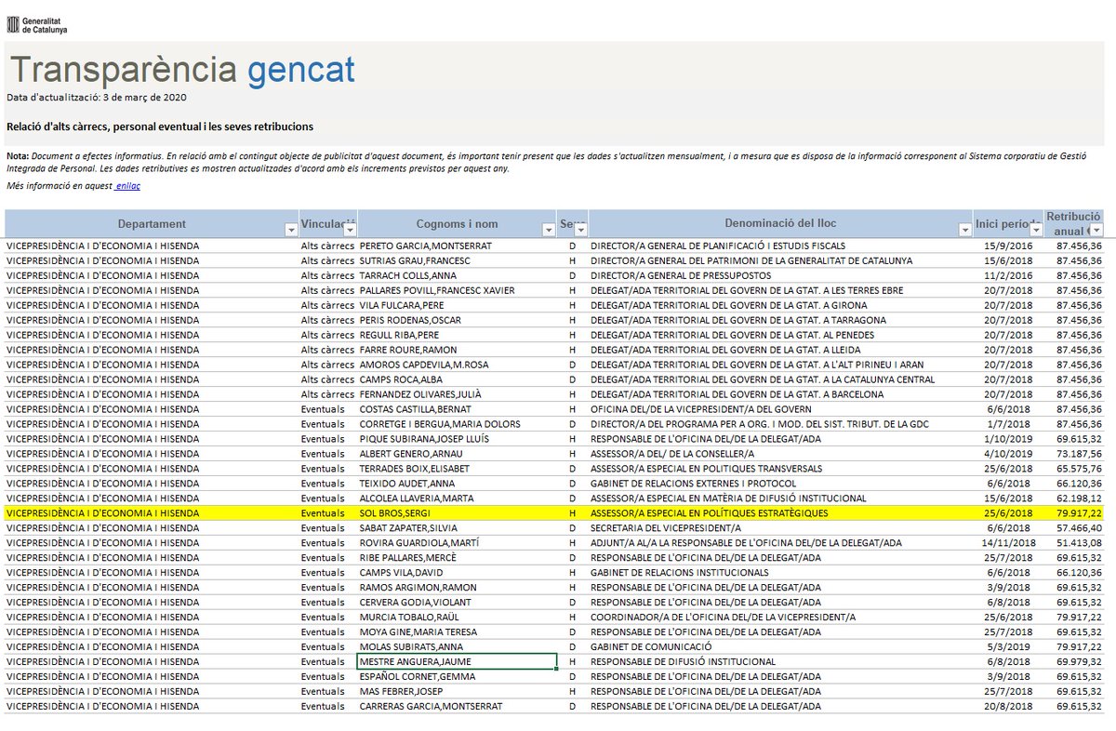Viewport: 1116px width, 731px height.
Task: Open the Inici període filter dropdown
Action: 1035,230
